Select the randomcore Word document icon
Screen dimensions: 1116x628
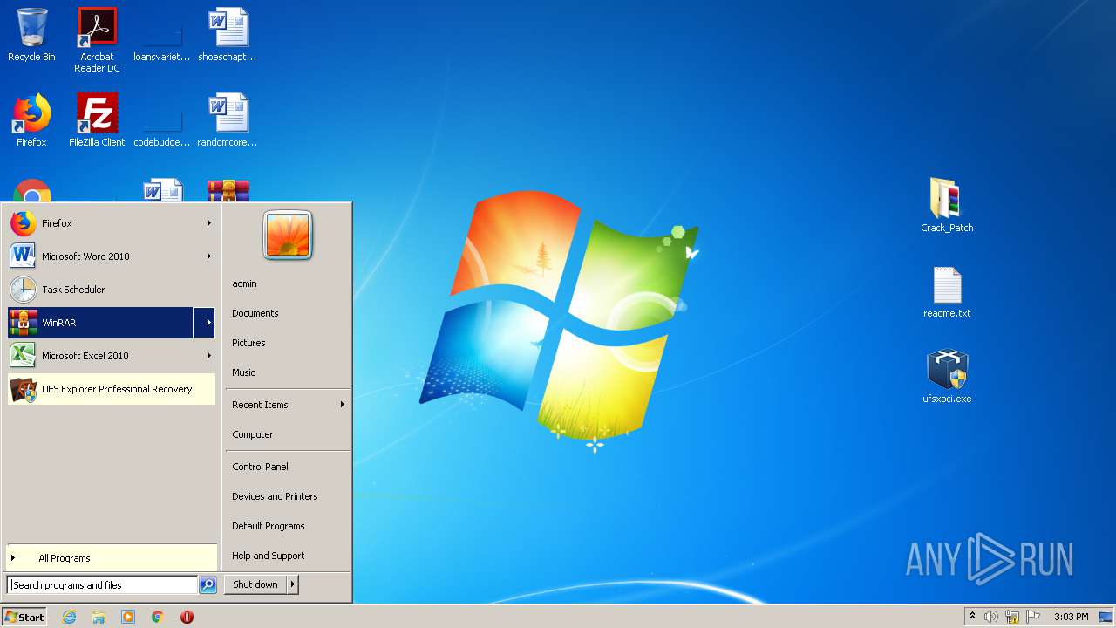(228, 120)
